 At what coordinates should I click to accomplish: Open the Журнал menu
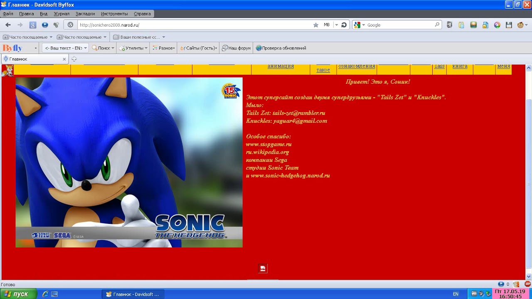point(62,14)
